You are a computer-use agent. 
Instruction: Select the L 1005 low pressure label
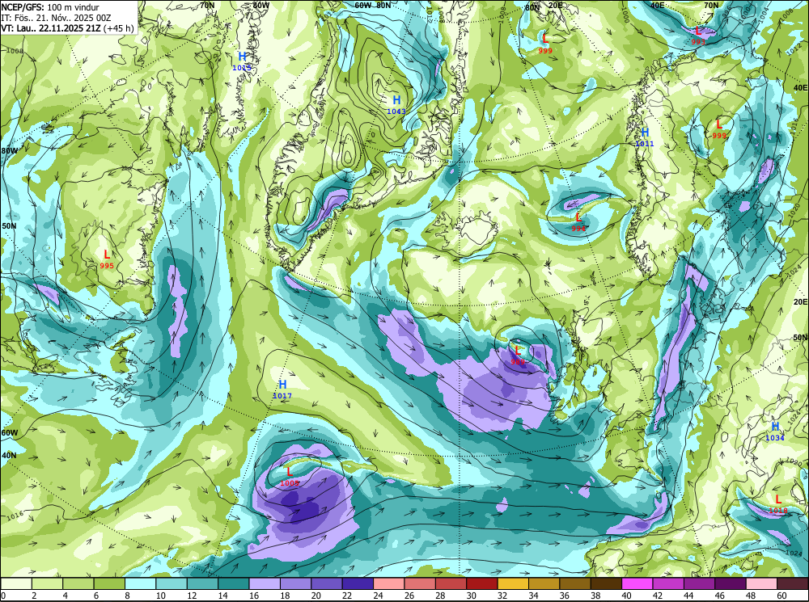(290, 476)
